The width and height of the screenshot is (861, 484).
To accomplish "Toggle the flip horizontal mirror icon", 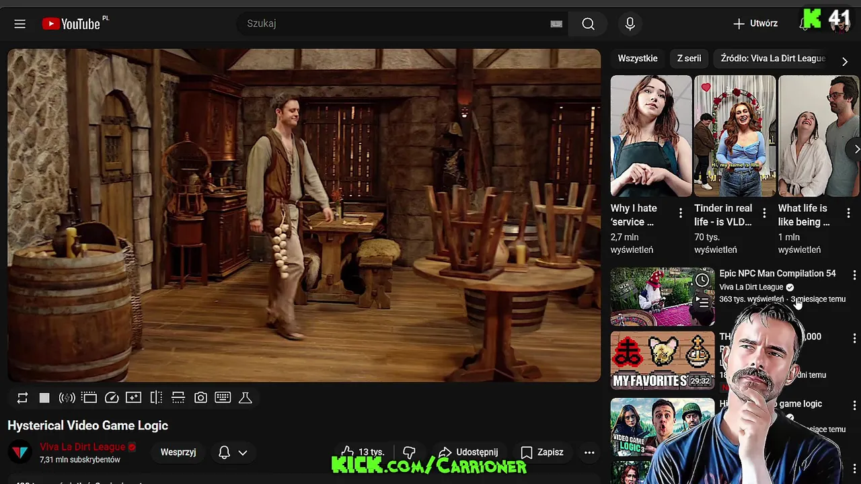I will pos(156,398).
